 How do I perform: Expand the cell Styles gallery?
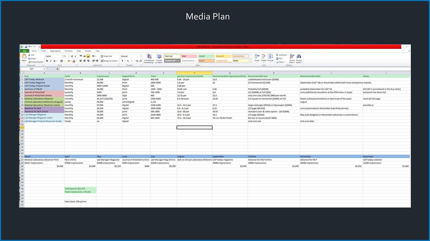[x=251, y=62]
